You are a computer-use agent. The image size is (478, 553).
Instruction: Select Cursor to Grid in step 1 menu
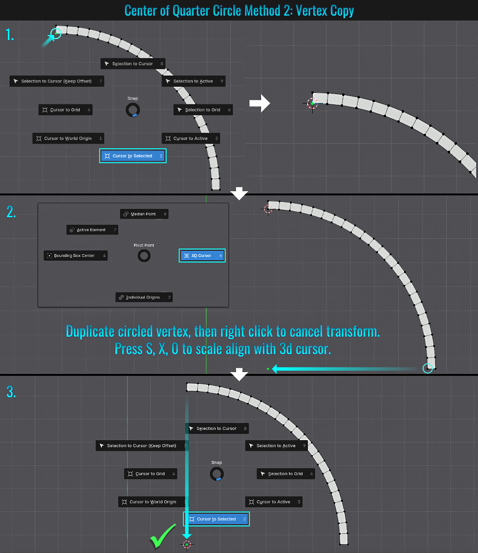coord(65,110)
